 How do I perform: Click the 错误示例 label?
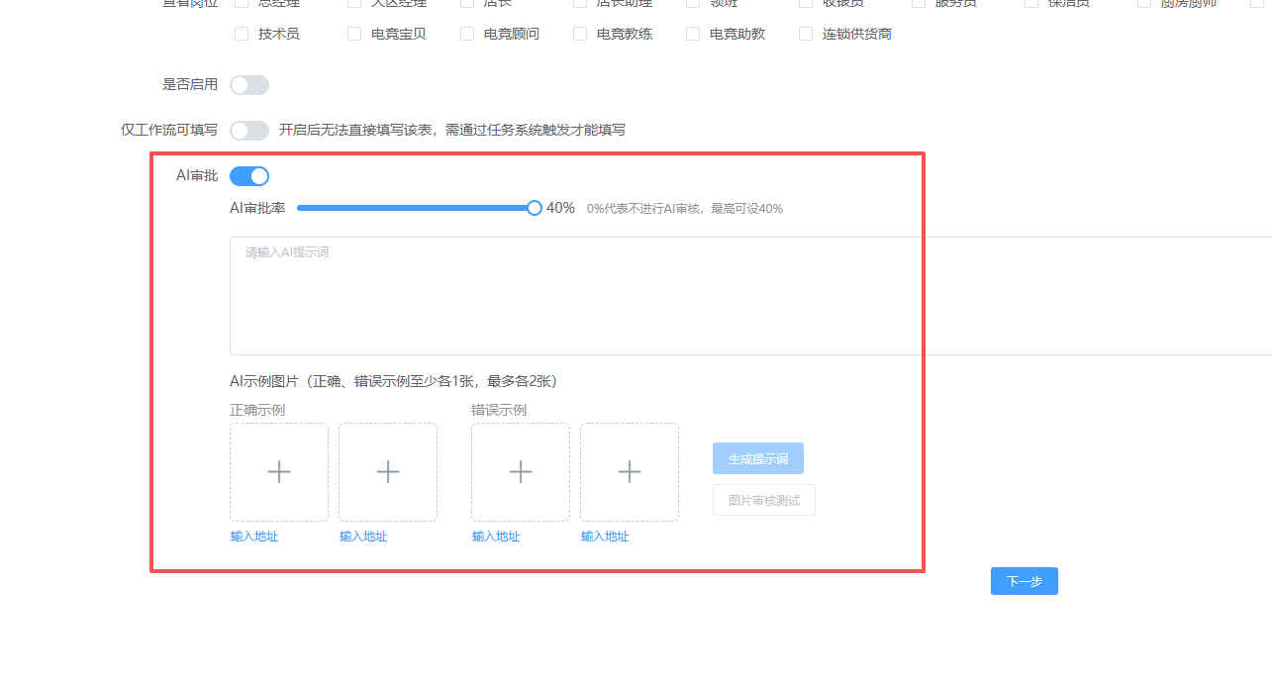click(499, 410)
